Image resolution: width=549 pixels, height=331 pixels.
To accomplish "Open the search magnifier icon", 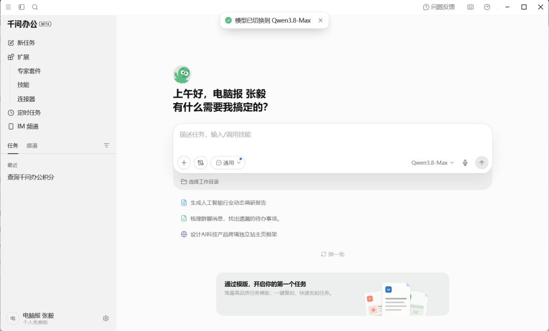I will click(35, 7).
